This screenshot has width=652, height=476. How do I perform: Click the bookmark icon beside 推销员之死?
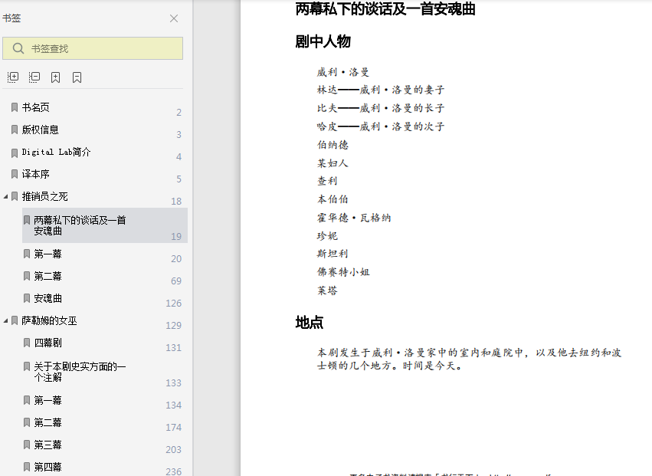(15, 196)
